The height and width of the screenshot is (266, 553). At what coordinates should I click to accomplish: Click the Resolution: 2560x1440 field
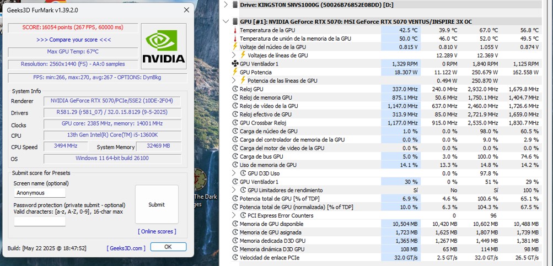pos(73,64)
